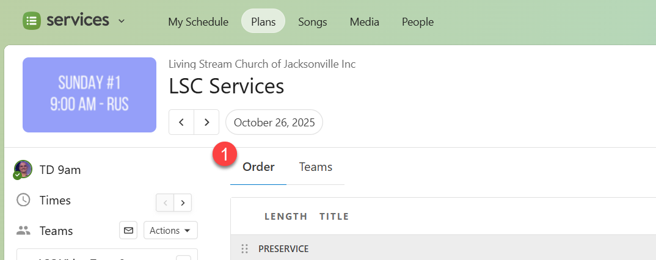Click the TD 9am profile avatar
This screenshot has width=656, height=260.
point(23,170)
